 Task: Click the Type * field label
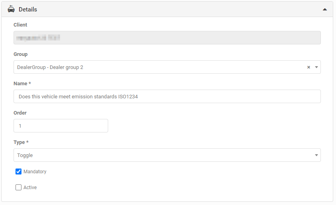click(21, 142)
